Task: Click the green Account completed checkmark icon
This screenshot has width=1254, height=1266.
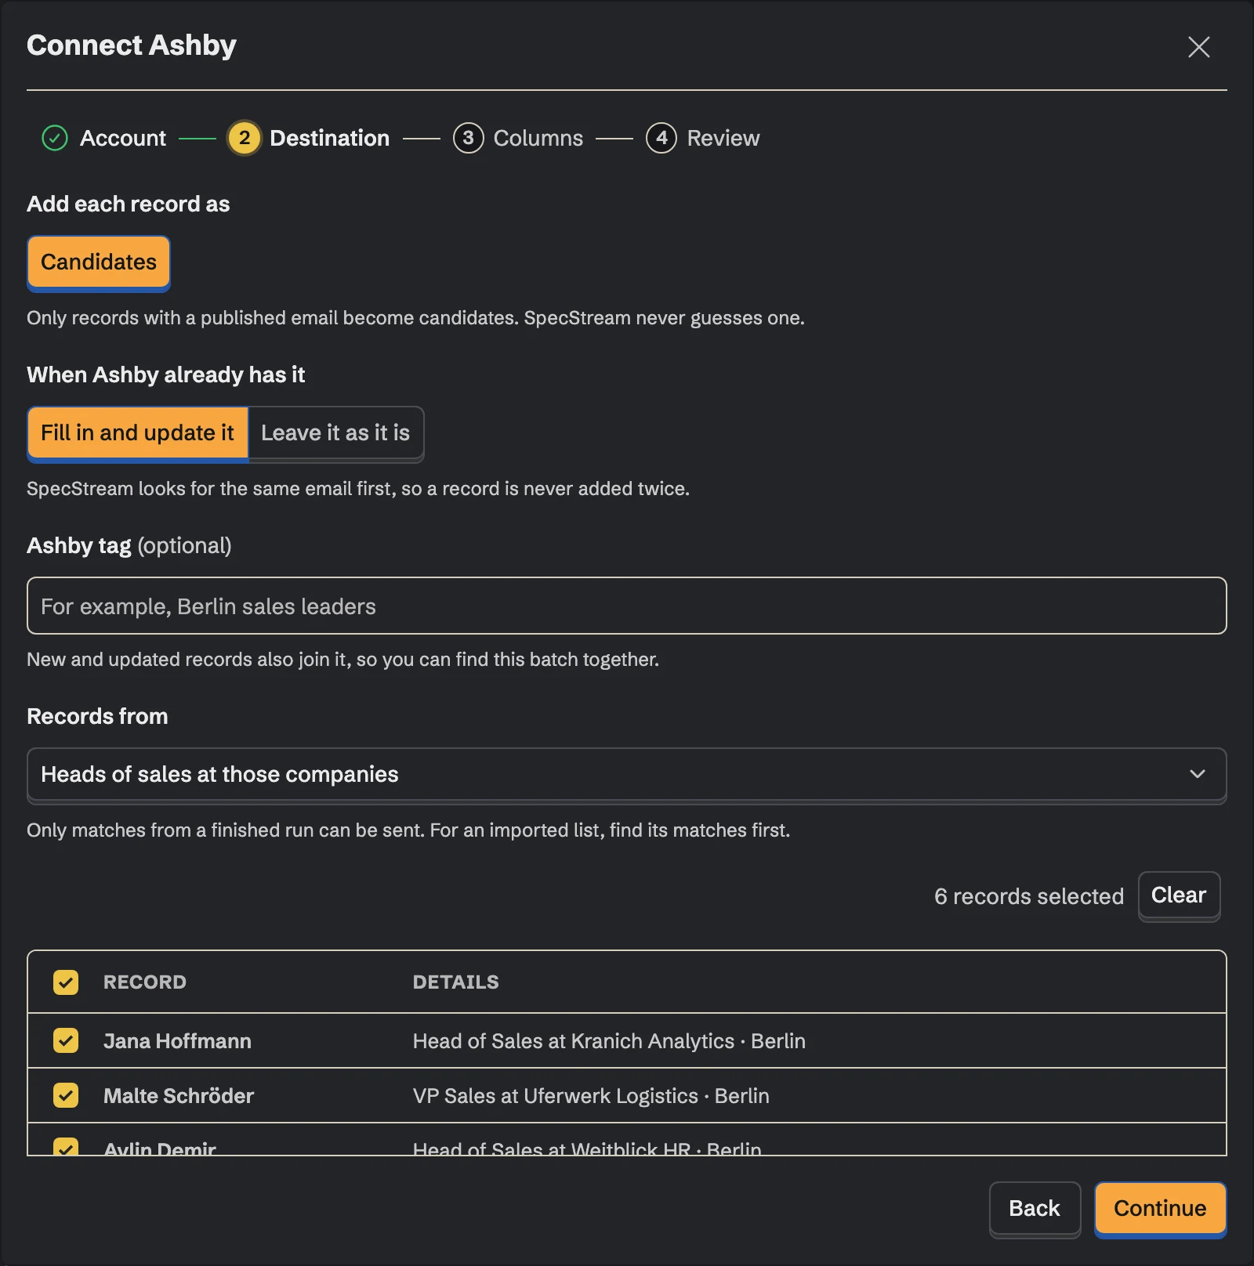Action: (55, 138)
